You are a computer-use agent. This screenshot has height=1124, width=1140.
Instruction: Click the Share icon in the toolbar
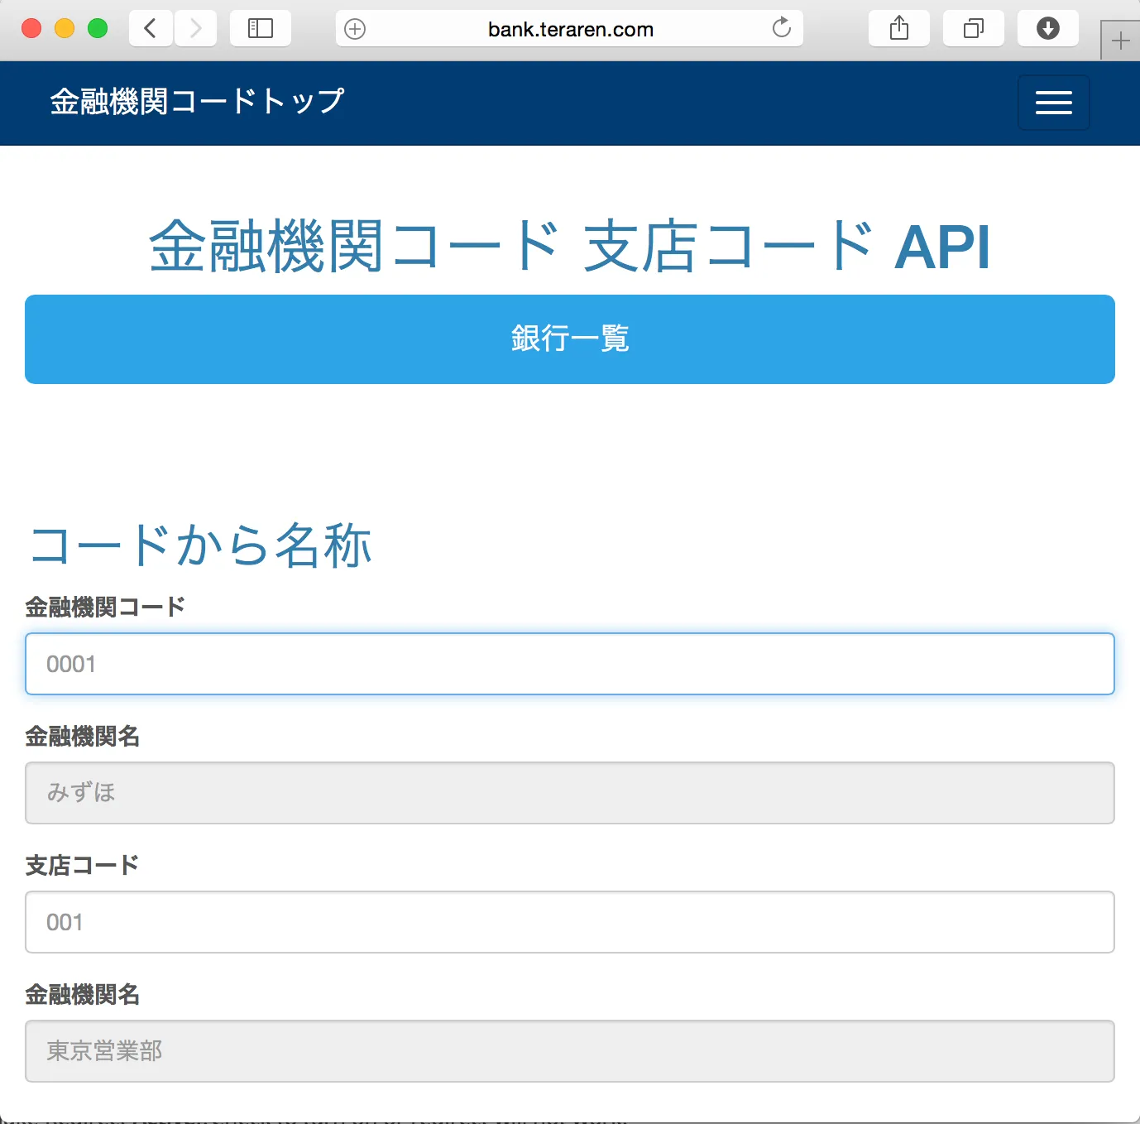898,28
